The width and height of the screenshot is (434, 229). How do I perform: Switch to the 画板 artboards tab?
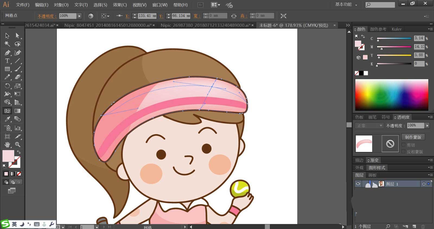coord(372,175)
